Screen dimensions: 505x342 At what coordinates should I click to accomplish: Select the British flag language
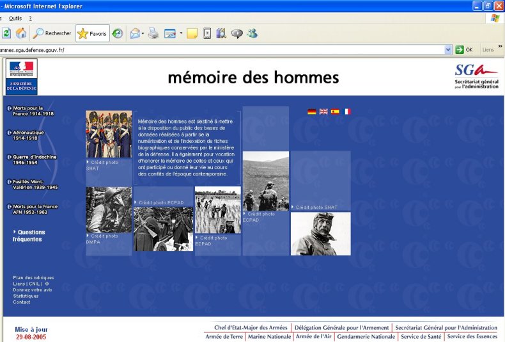point(323,111)
